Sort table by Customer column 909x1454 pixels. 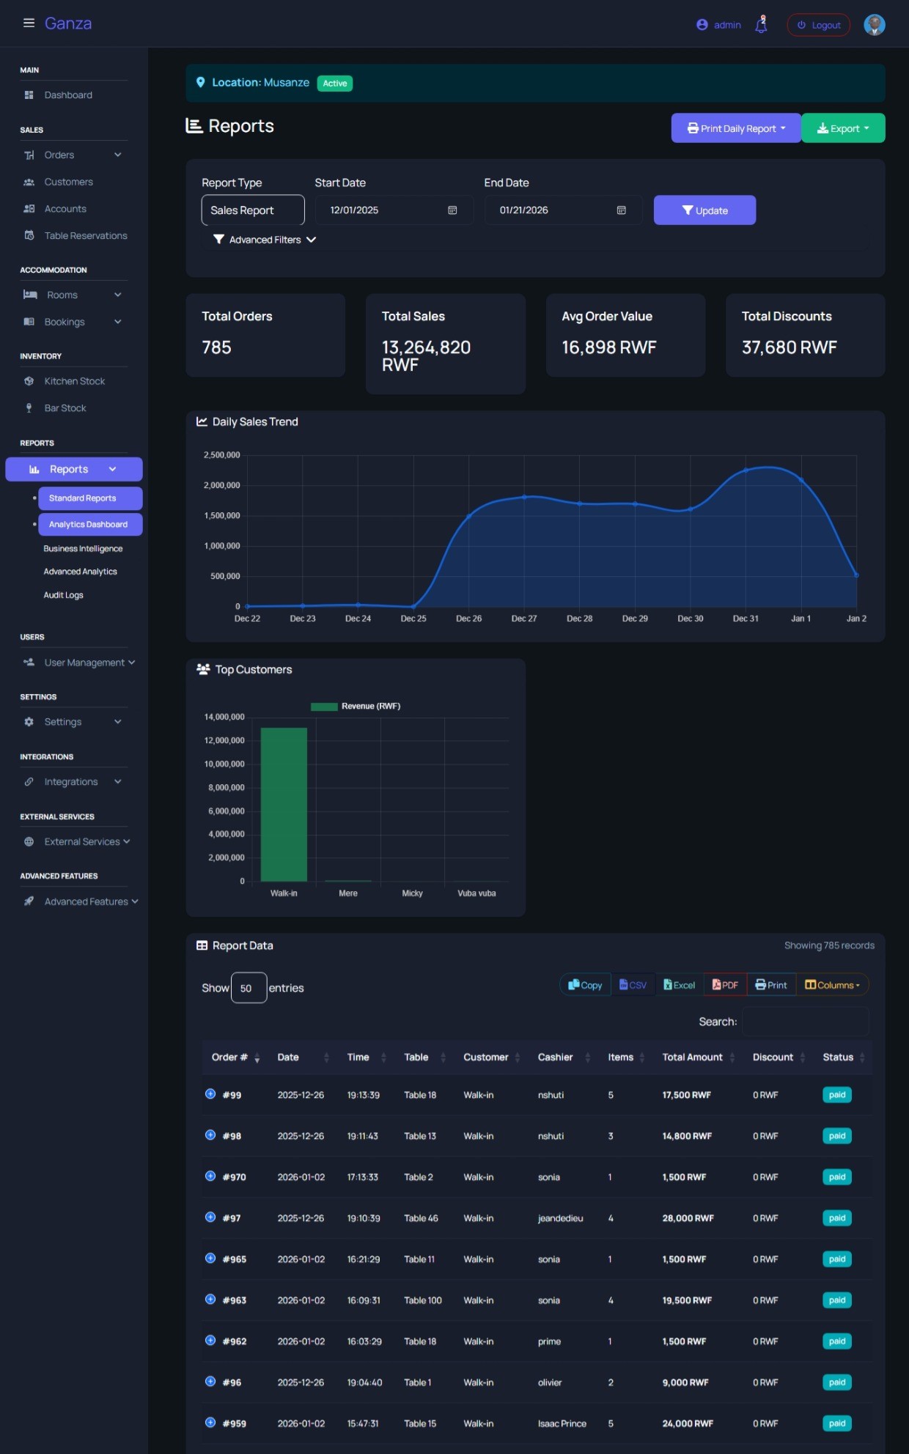click(x=491, y=1058)
